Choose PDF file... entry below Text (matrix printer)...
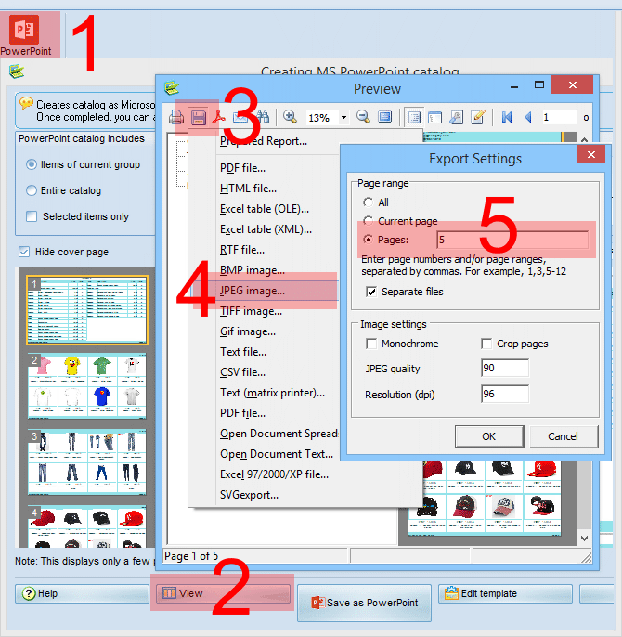The image size is (622, 637). (264, 413)
